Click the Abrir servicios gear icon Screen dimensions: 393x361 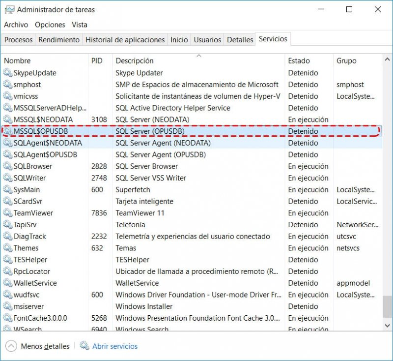click(x=84, y=346)
